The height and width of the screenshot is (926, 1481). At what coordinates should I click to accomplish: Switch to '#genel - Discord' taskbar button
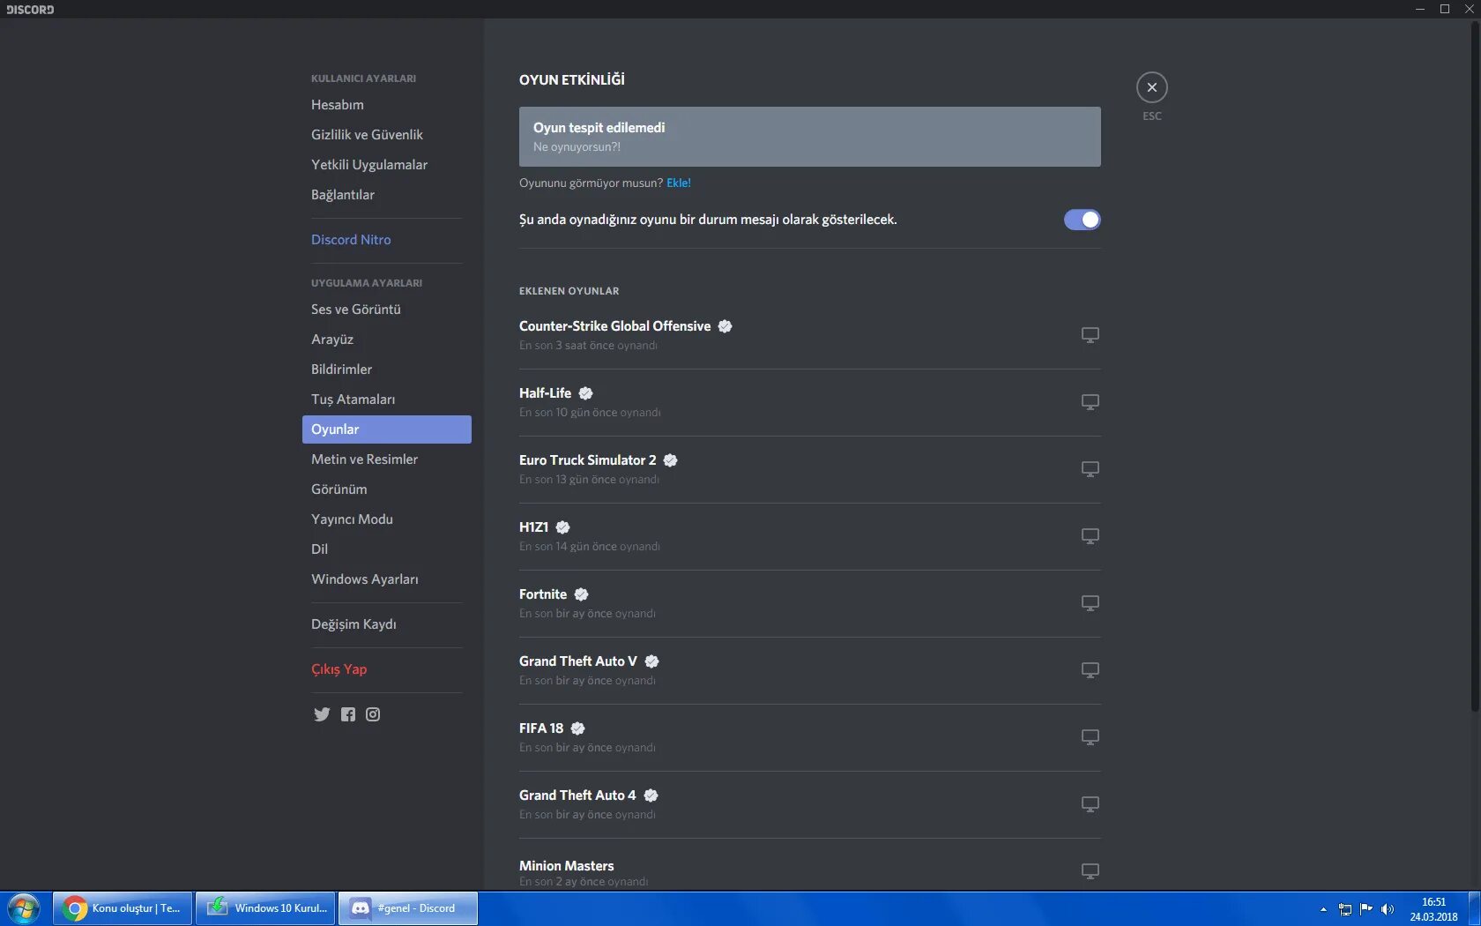coord(408,908)
